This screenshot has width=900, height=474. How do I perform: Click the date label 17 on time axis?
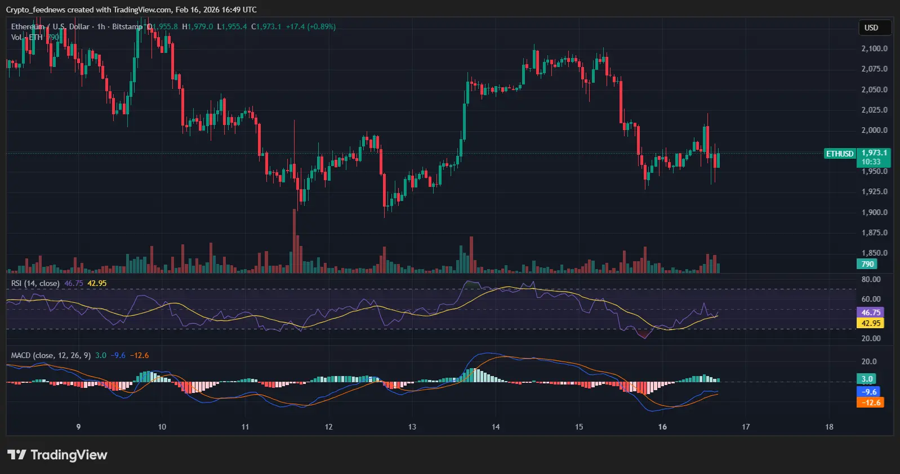click(746, 427)
